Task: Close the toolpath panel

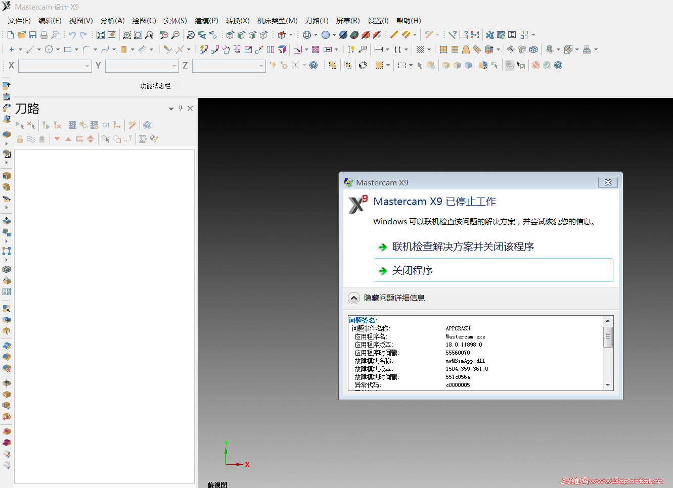Action: pyautogui.click(x=190, y=108)
